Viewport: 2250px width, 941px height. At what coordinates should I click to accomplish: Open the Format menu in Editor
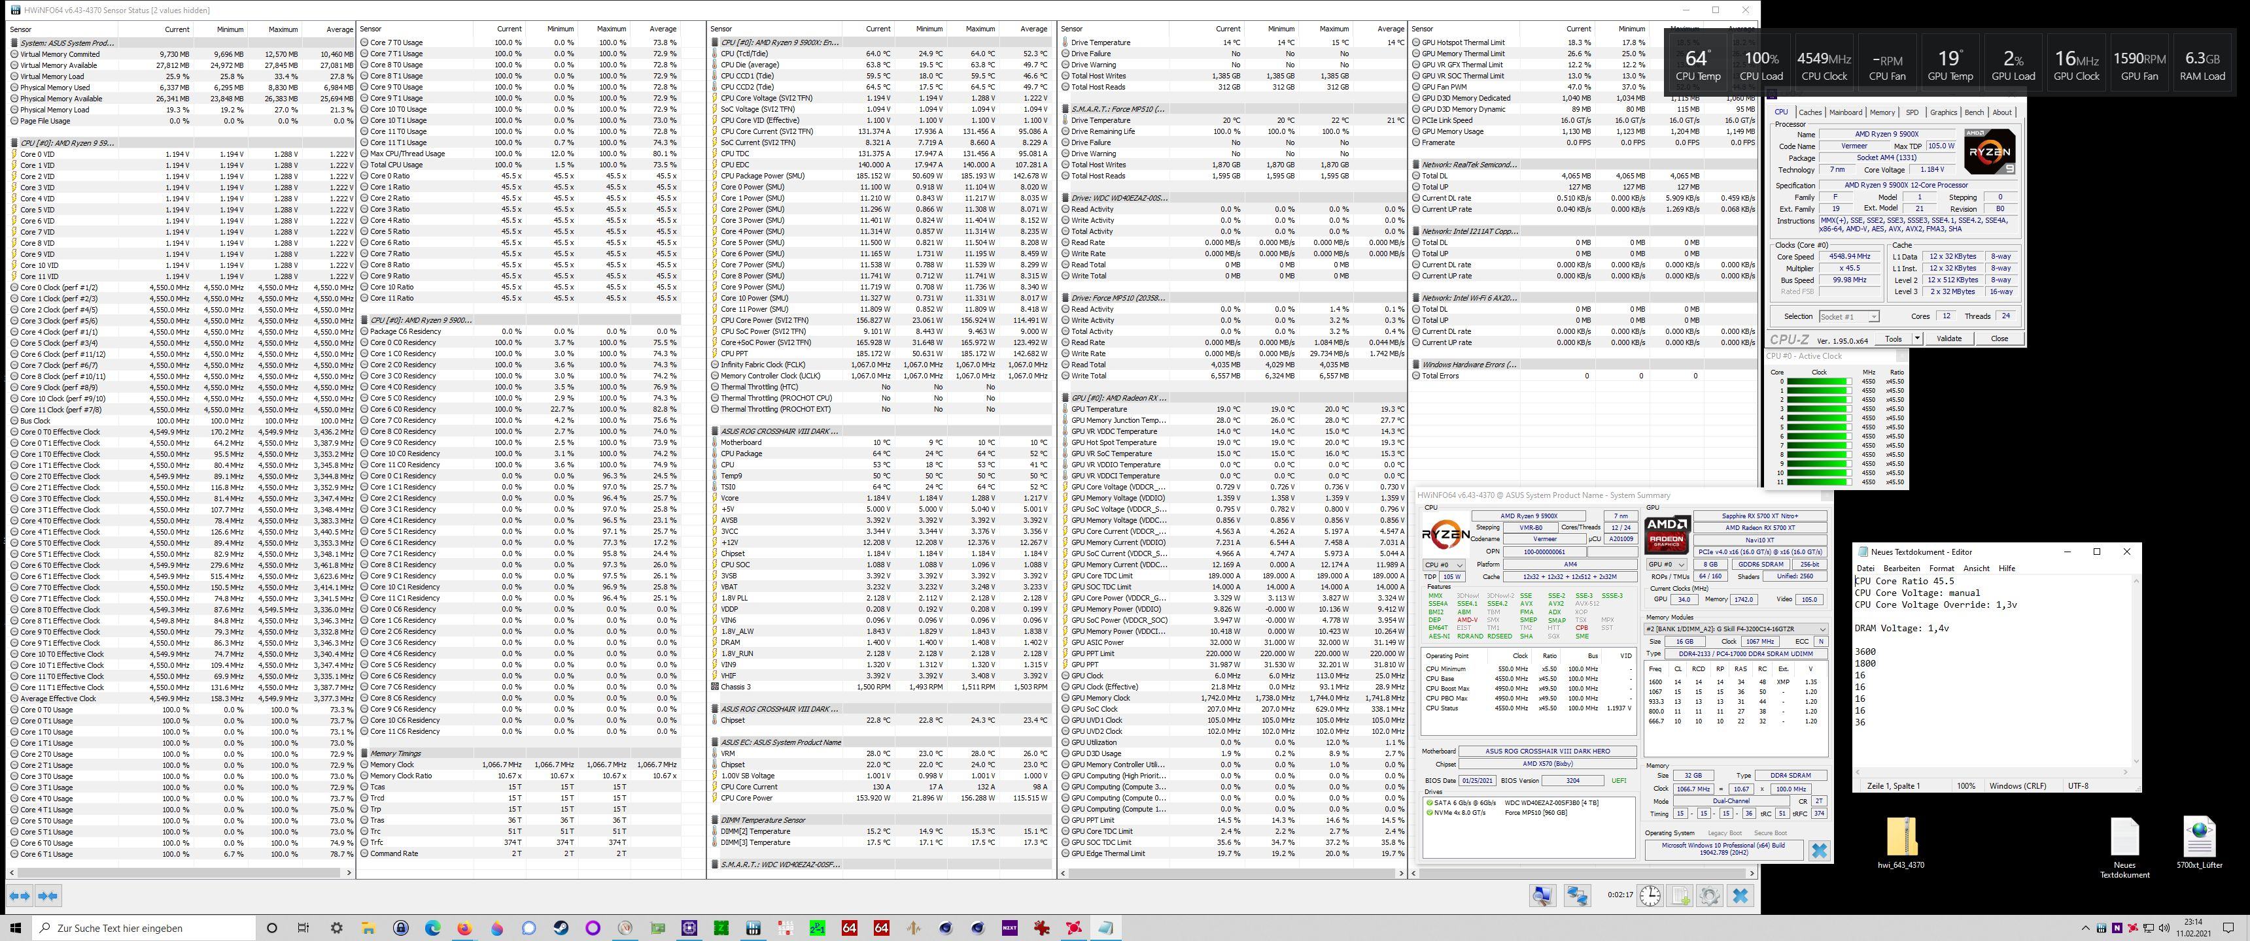coord(1941,569)
